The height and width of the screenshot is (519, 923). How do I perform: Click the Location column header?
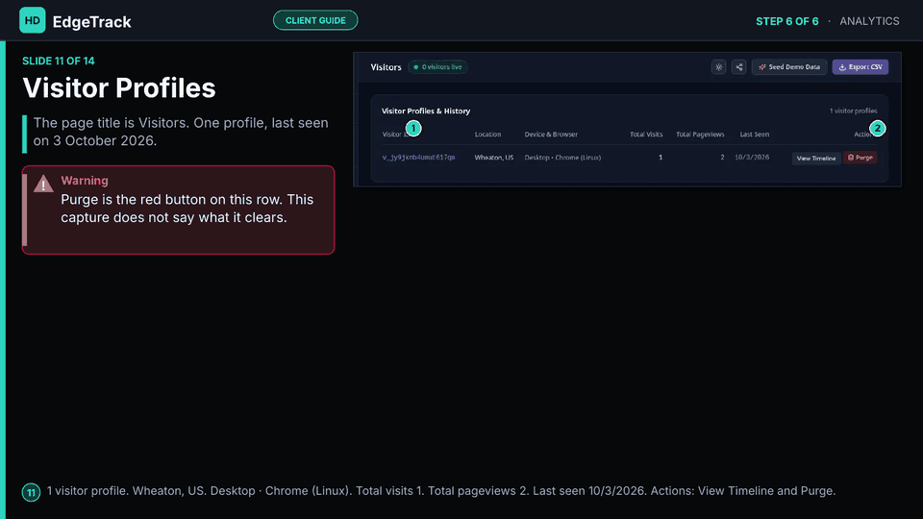coord(488,135)
